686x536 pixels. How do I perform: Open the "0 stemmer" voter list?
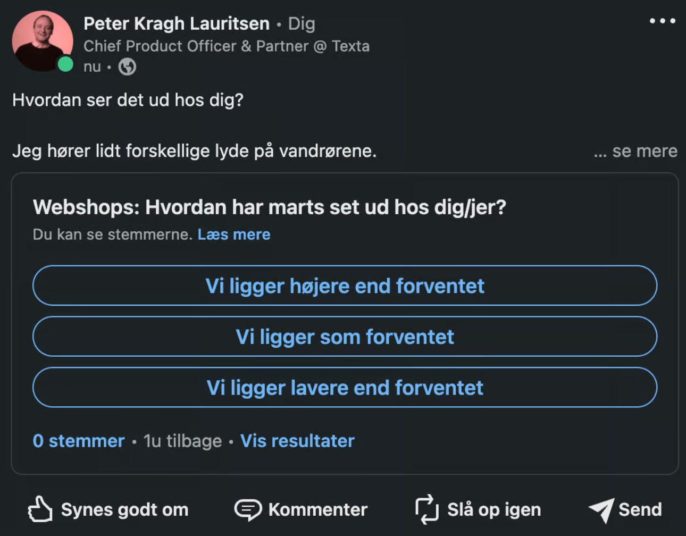tap(79, 441)
